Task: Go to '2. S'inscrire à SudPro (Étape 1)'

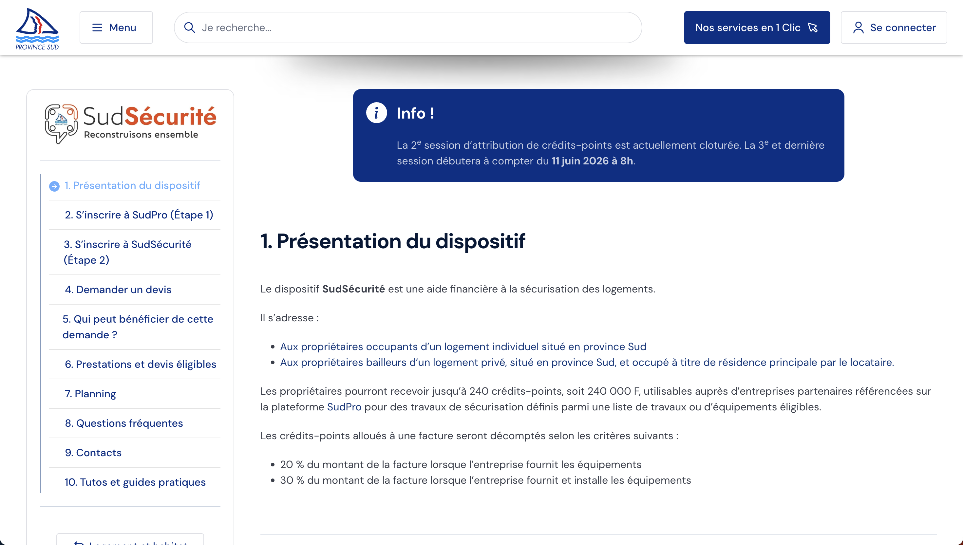Action: [139, 215]
